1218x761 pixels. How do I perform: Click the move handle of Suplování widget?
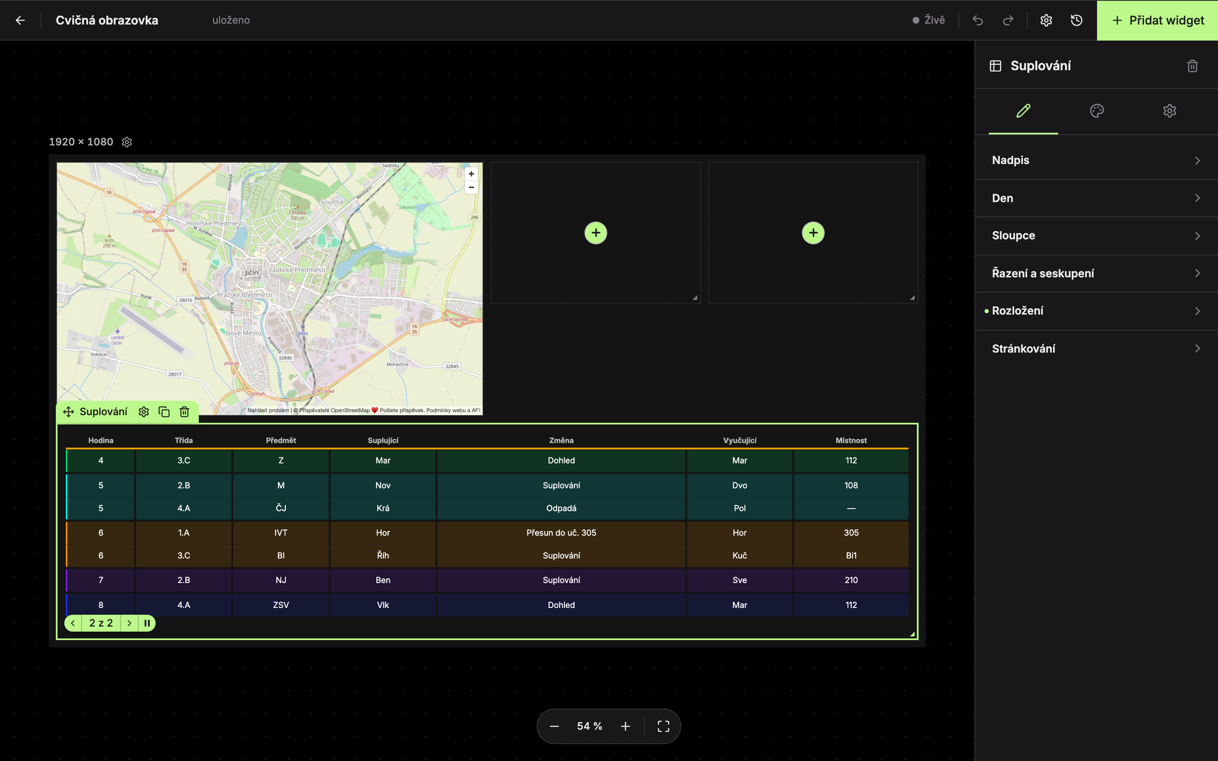69,412
